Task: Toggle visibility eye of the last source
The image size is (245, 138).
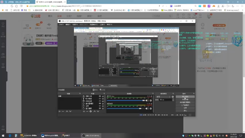Action: pos(100,108)
